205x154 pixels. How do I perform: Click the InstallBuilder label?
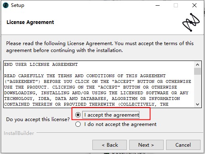pos(19,133)
